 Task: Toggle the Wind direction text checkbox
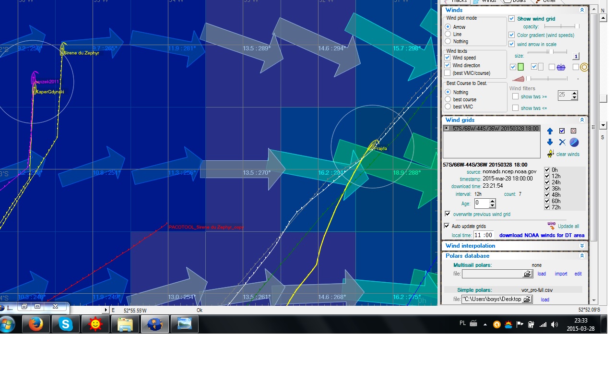448,65
